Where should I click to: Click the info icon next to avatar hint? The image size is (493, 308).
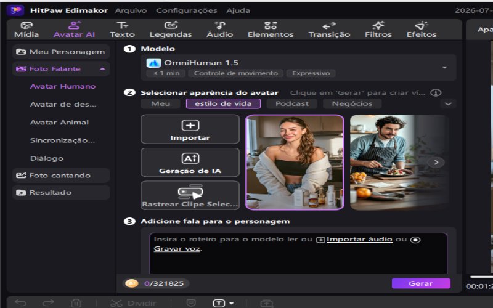click(x=436, y=93)
